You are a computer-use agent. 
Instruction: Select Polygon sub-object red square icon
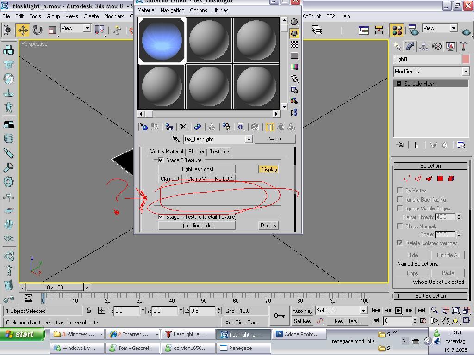[440, 178]
